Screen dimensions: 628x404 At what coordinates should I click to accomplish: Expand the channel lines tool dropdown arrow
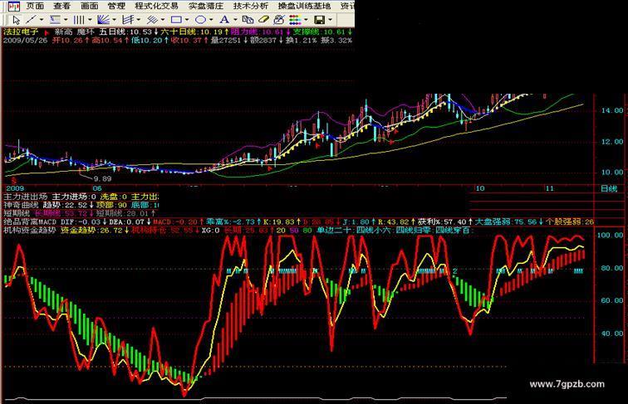[138, 20]
